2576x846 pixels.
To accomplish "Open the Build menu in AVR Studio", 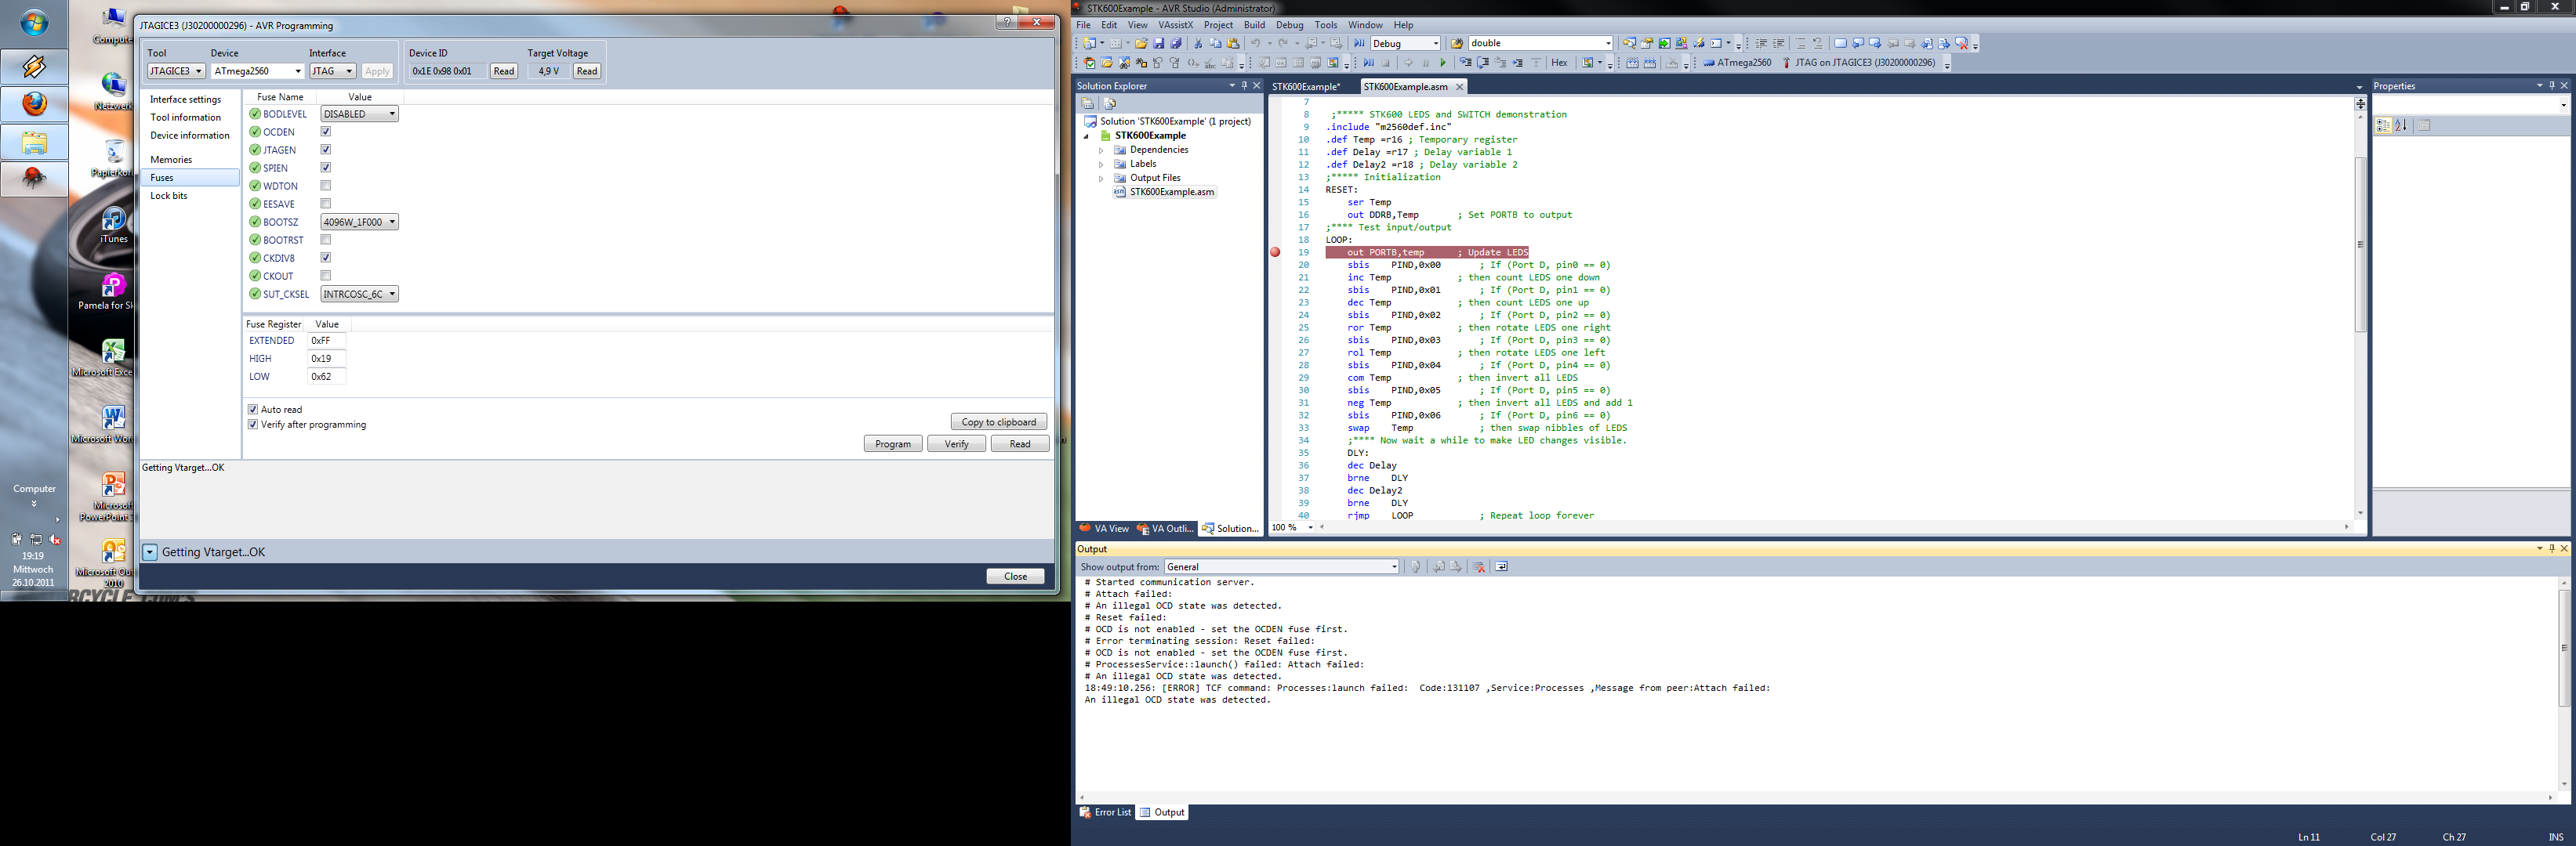I will point(1254,25).
